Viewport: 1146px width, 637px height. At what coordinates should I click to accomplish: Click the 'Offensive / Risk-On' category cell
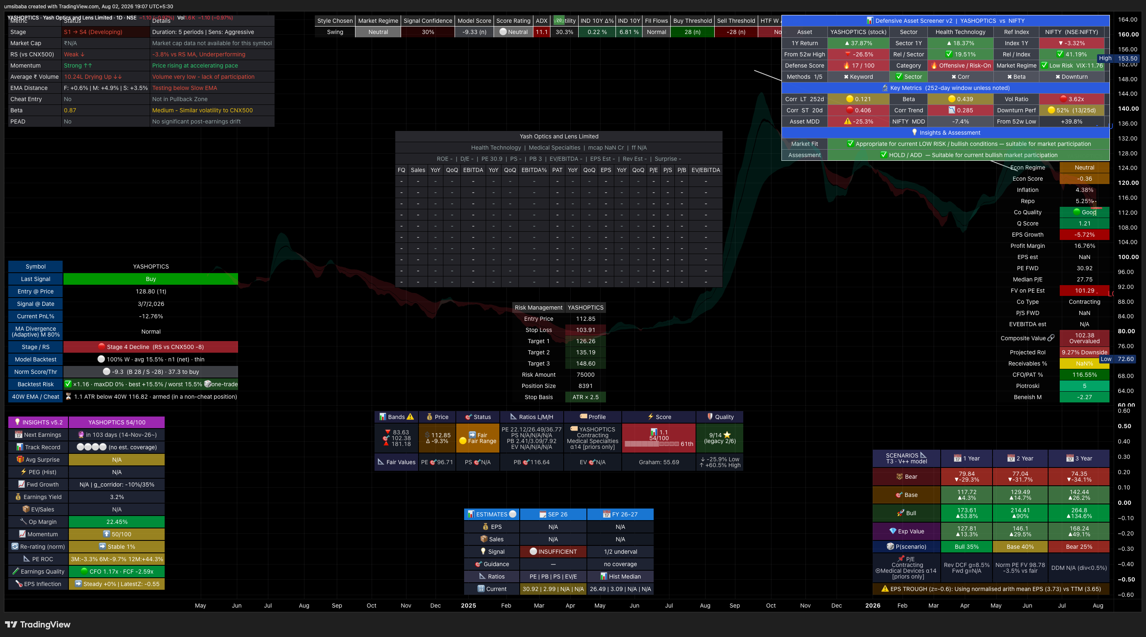tap(961, 65)
